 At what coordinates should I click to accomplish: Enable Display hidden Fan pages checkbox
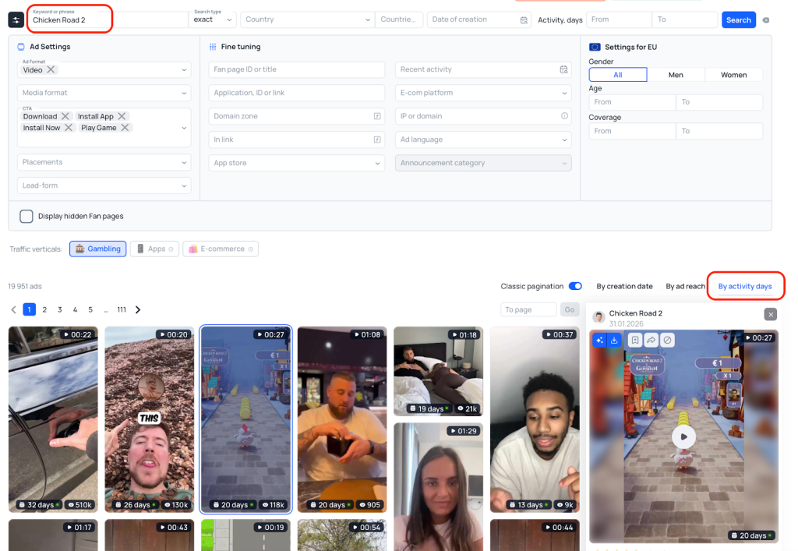pos(26,216)
